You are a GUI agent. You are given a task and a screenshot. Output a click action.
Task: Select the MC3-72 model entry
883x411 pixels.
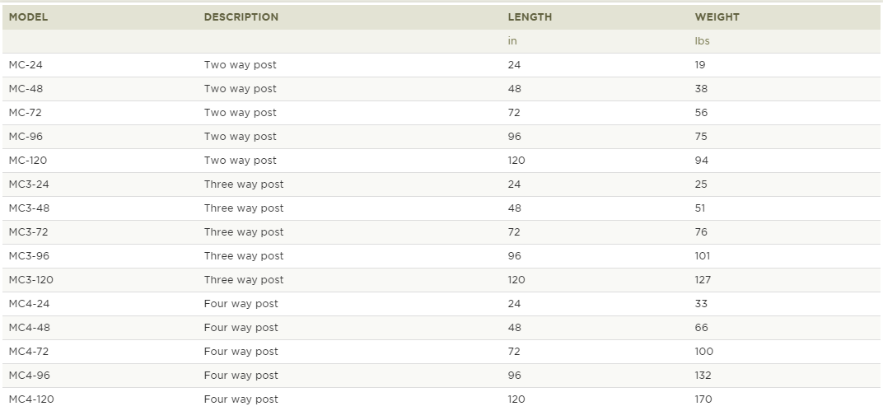29,232
